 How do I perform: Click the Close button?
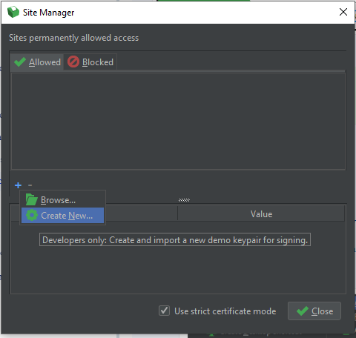[314, 311]
